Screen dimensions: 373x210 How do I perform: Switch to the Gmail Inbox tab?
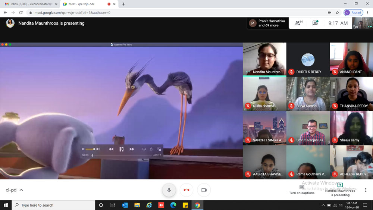[x=31, y=4]
